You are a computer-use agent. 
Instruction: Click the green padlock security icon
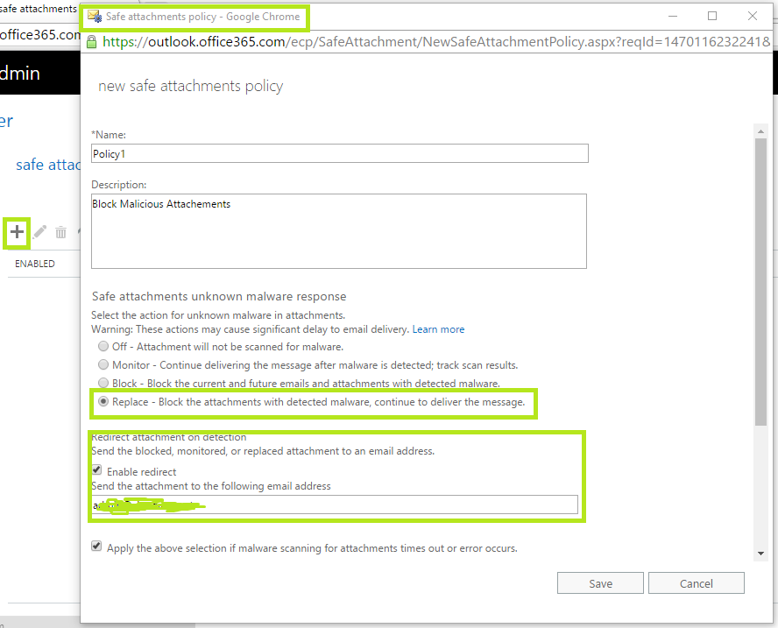[x=91, y=42]
